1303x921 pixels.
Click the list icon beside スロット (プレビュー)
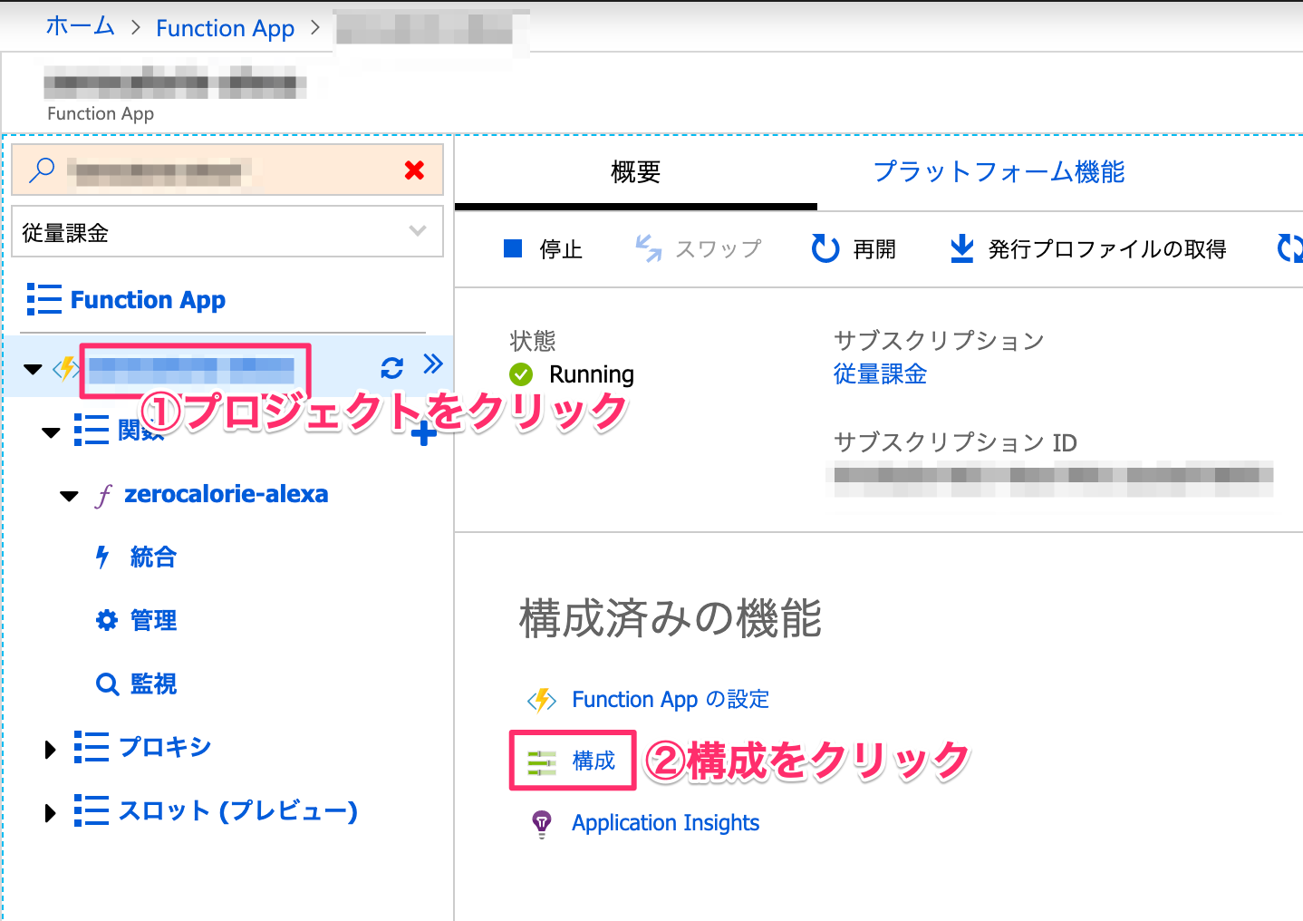click(92, 810)
